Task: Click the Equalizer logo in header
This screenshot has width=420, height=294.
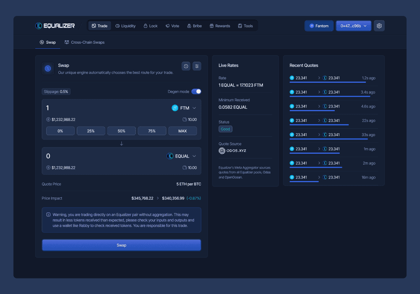Action: coord(55,26)
